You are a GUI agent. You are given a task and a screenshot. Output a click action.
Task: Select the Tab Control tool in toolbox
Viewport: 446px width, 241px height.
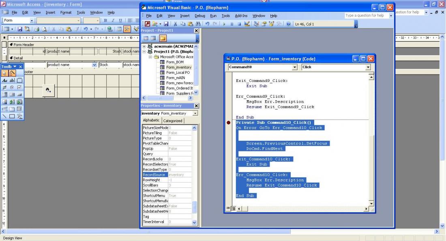click(x=12, y=109)
